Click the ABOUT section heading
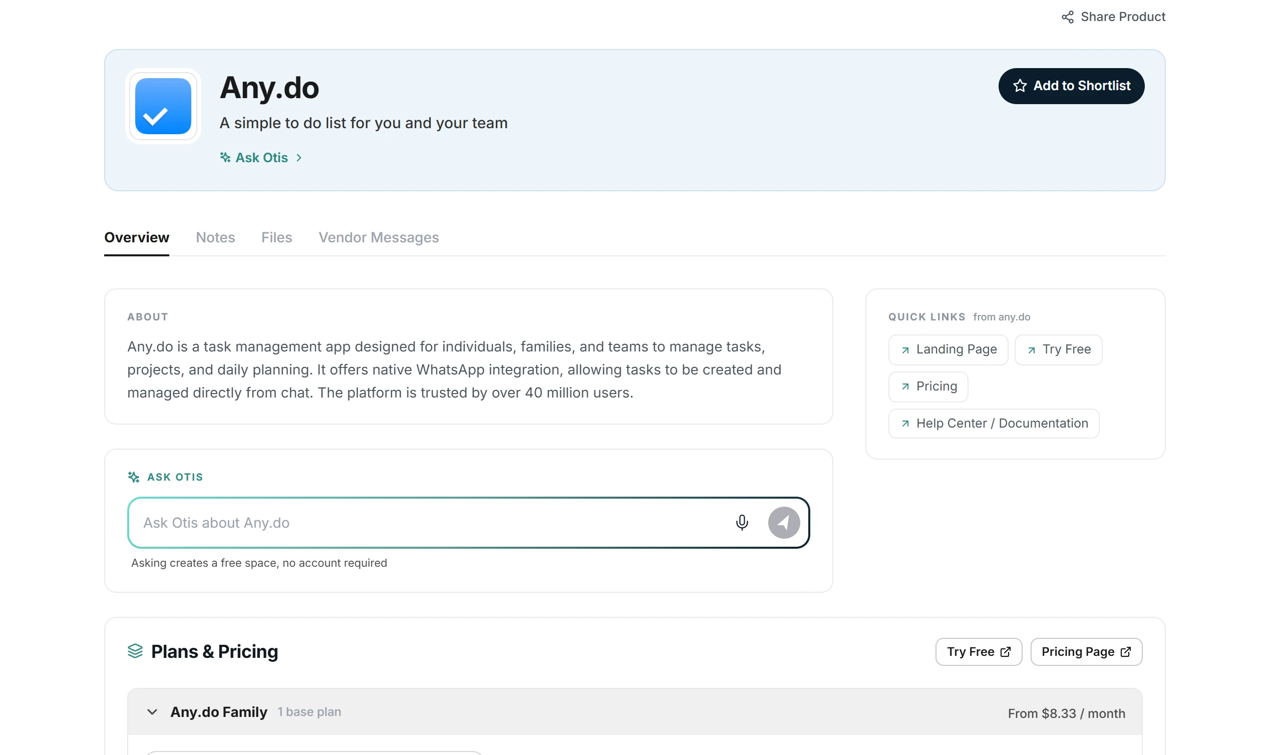Viewport: 1270px width, 755px height. (x=148, y=317)
